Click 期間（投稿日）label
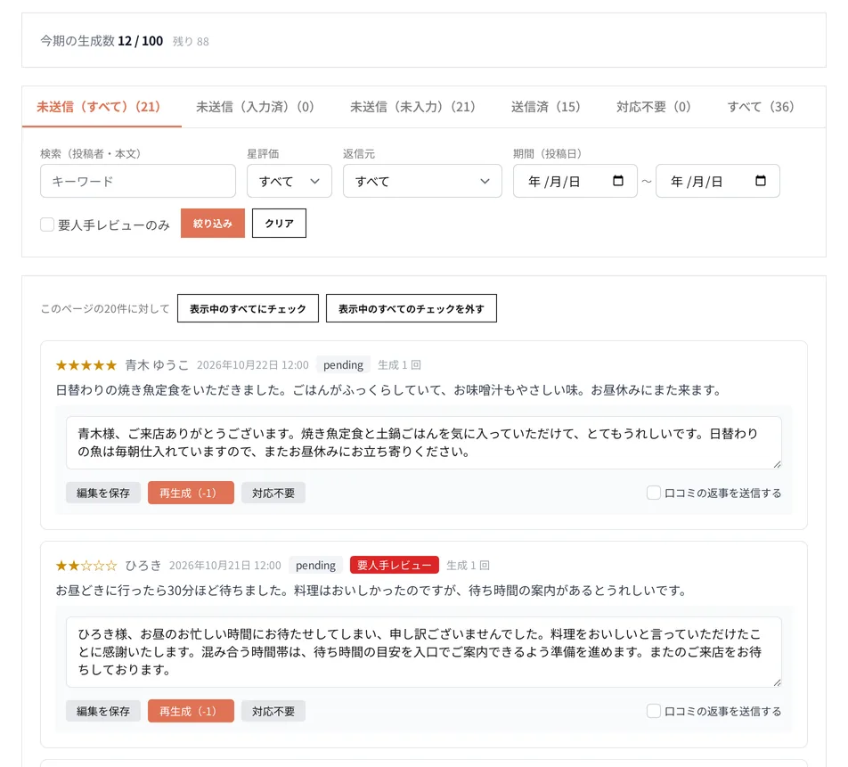848x767 pixels. [547, 153]
